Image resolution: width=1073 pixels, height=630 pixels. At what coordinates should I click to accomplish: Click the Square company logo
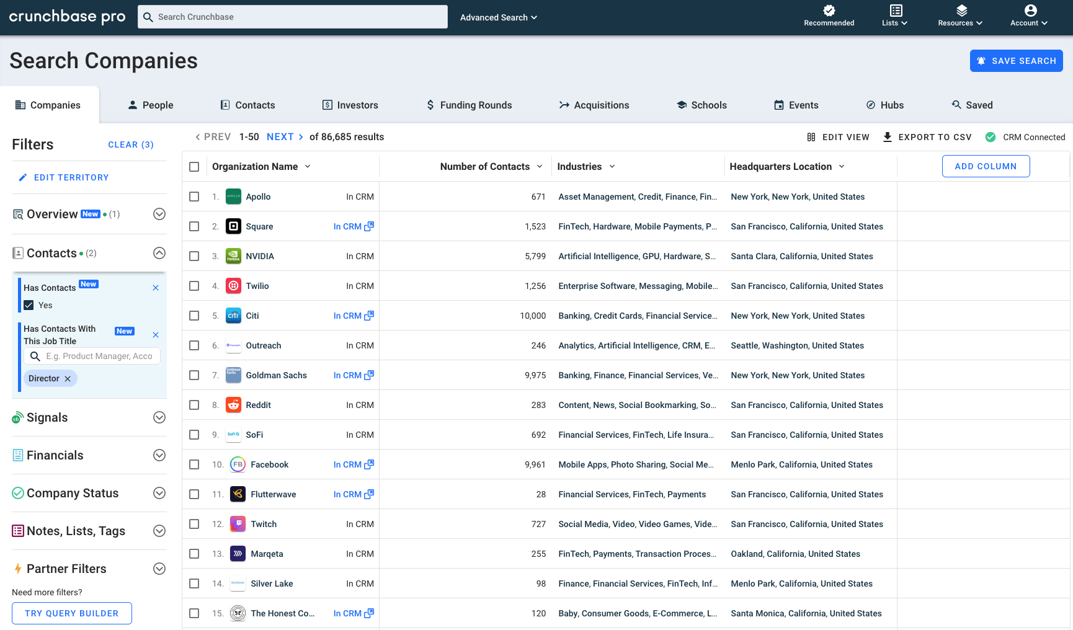point(233,226)
